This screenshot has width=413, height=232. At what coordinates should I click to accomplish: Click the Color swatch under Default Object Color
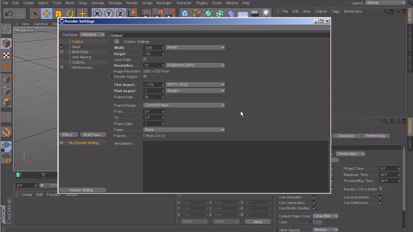tap(317, 222)
